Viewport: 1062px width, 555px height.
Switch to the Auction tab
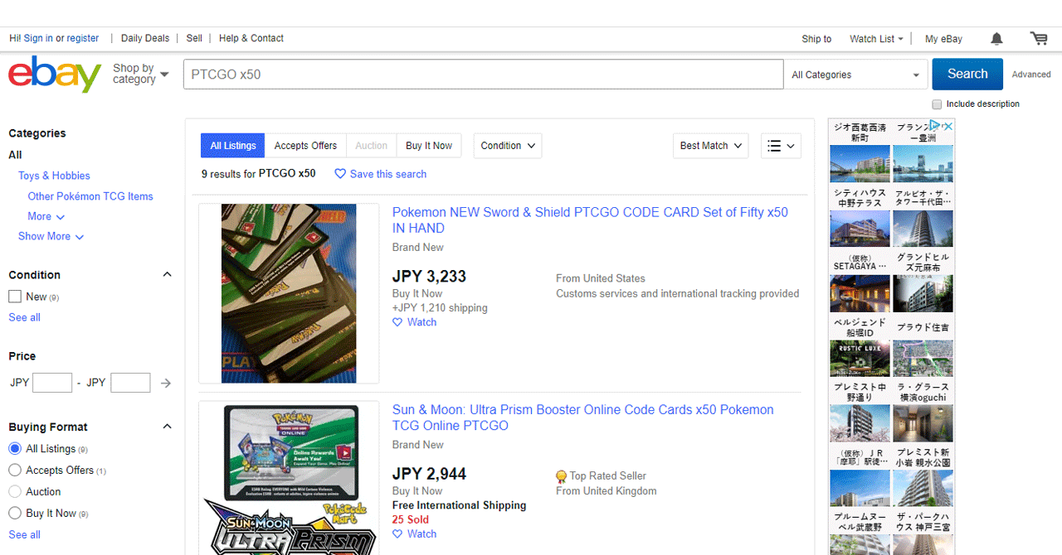(x=371, y=146)
